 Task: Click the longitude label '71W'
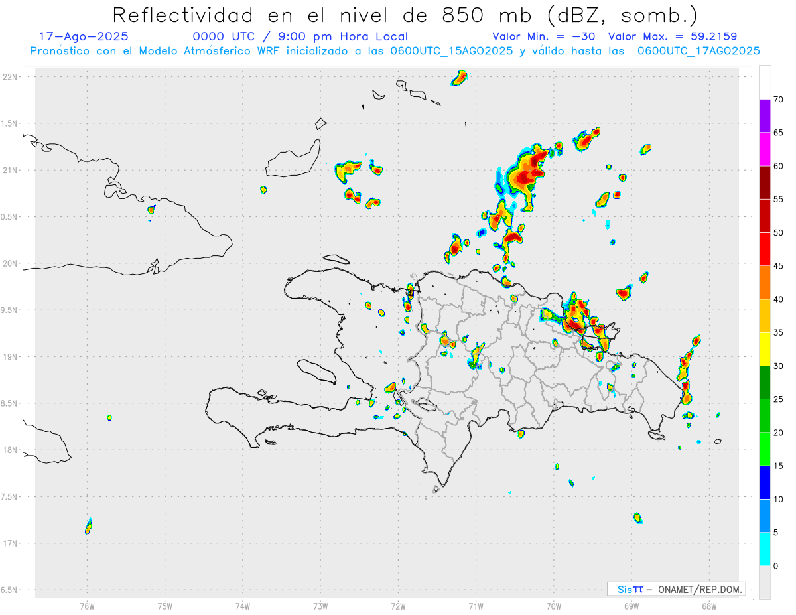tap(476, 606)
